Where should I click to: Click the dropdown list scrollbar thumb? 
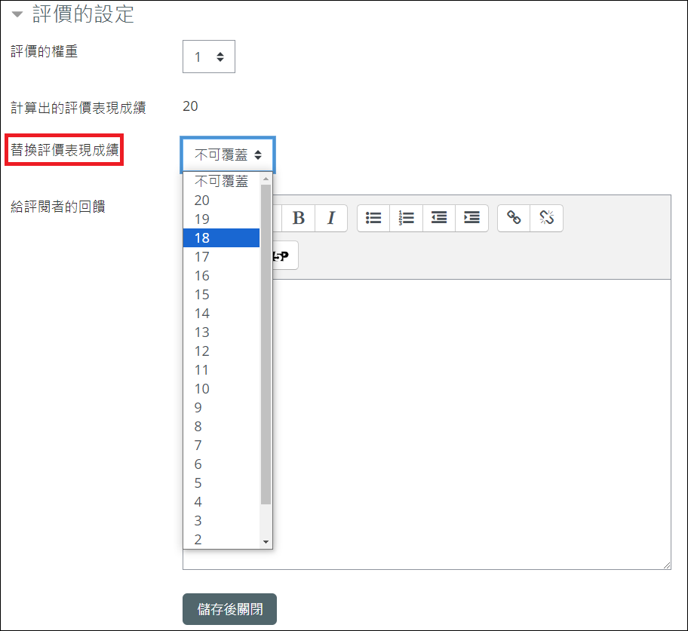pyautogui.click(x=266, y=345)
